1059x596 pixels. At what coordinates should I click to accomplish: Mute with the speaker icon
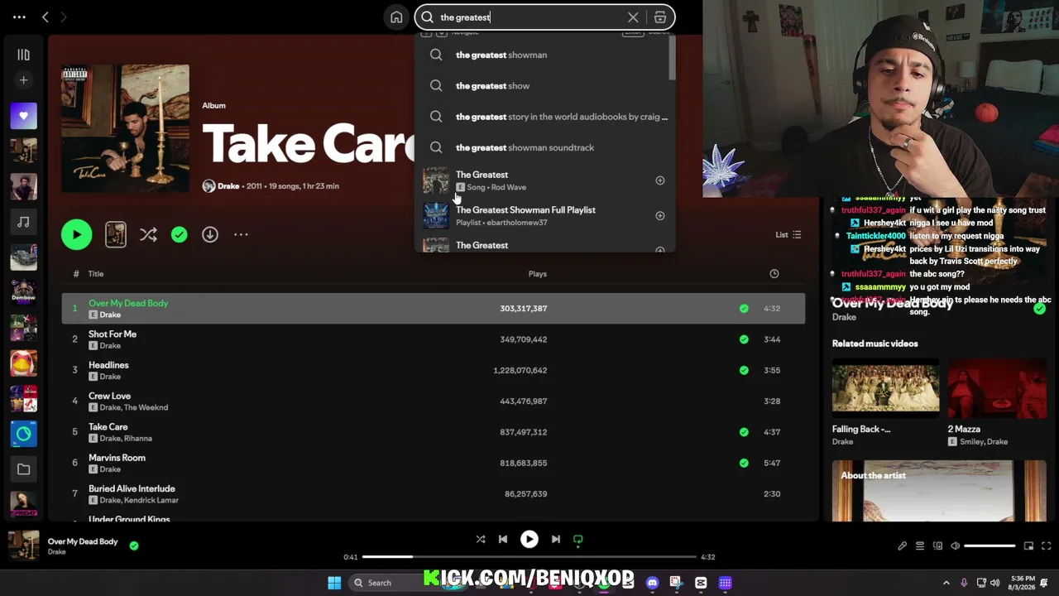pos(955,546)
